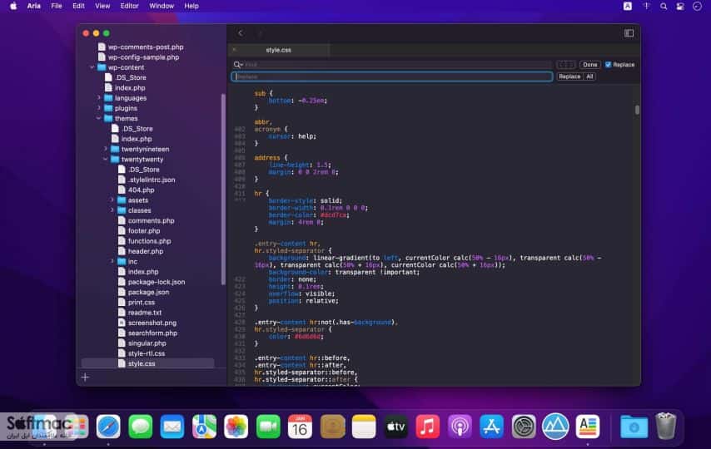The width and height of the screenshot is (711, 449).
Task: Focus the Replace text field
Action: click(x=392, y=76)
